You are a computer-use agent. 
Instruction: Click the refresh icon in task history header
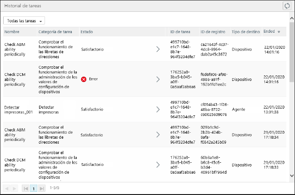pyautogui.click(x=286, y=6)
